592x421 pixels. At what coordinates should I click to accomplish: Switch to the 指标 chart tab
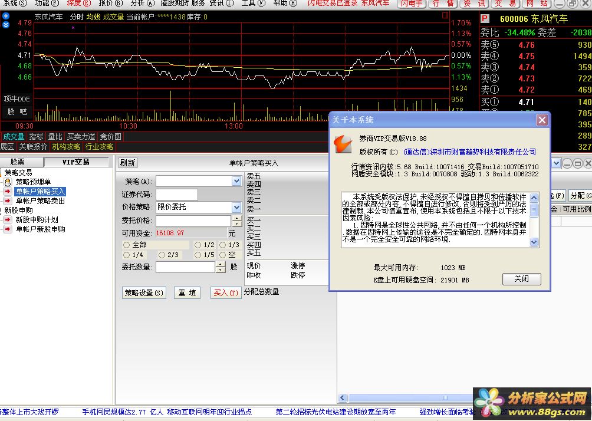[x=36, y=137]
